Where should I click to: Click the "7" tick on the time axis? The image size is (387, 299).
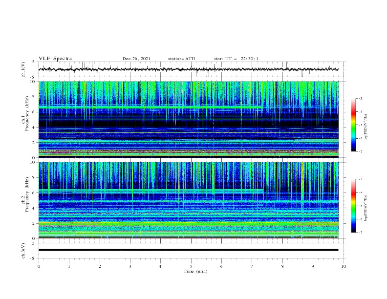tap(252, 266)
